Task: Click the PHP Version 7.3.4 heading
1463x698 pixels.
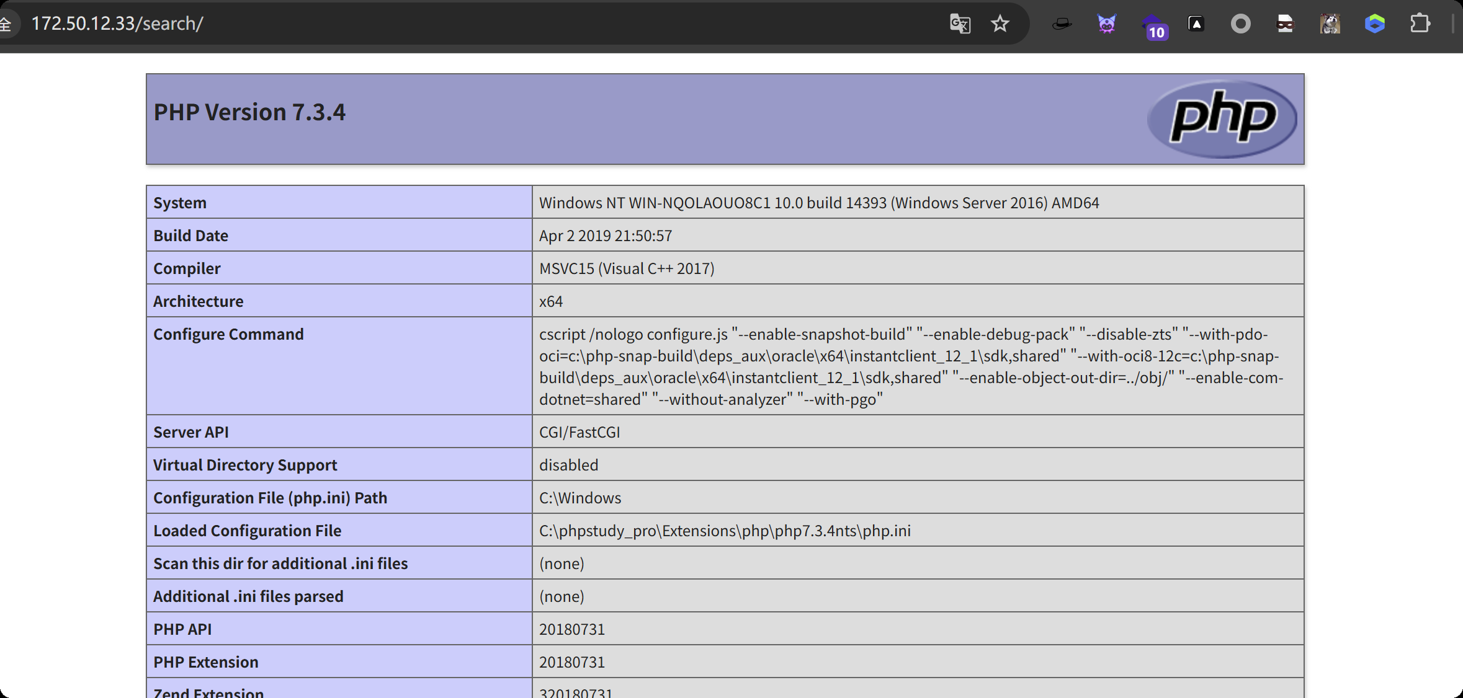Action: point(249,112)
